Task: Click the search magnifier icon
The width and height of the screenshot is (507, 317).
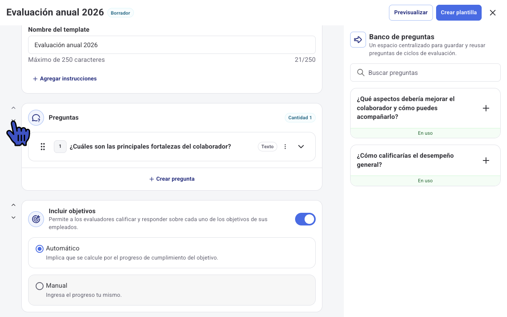Action: click(x=361, y=73)
